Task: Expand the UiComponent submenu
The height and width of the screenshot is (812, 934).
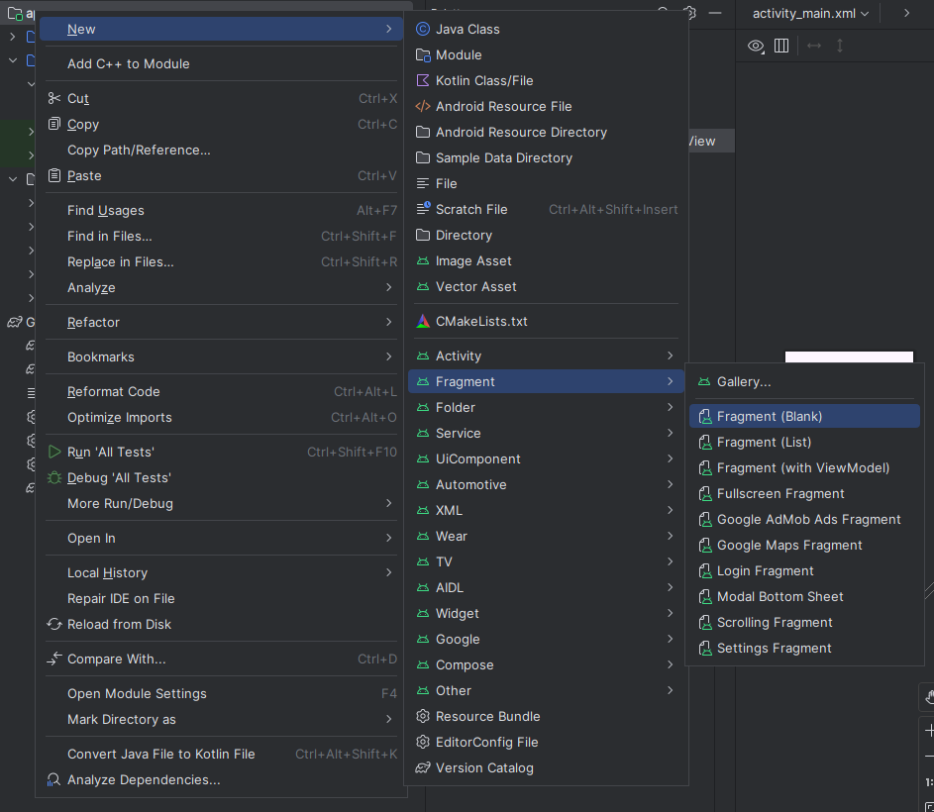Action: (545, 458)
